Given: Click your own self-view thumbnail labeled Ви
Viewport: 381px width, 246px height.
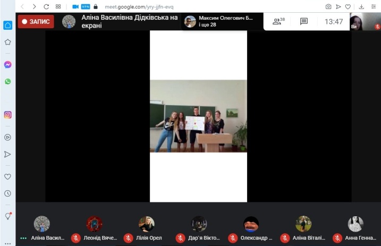Looking at the screenshot, I should click(x=365, y=21).
